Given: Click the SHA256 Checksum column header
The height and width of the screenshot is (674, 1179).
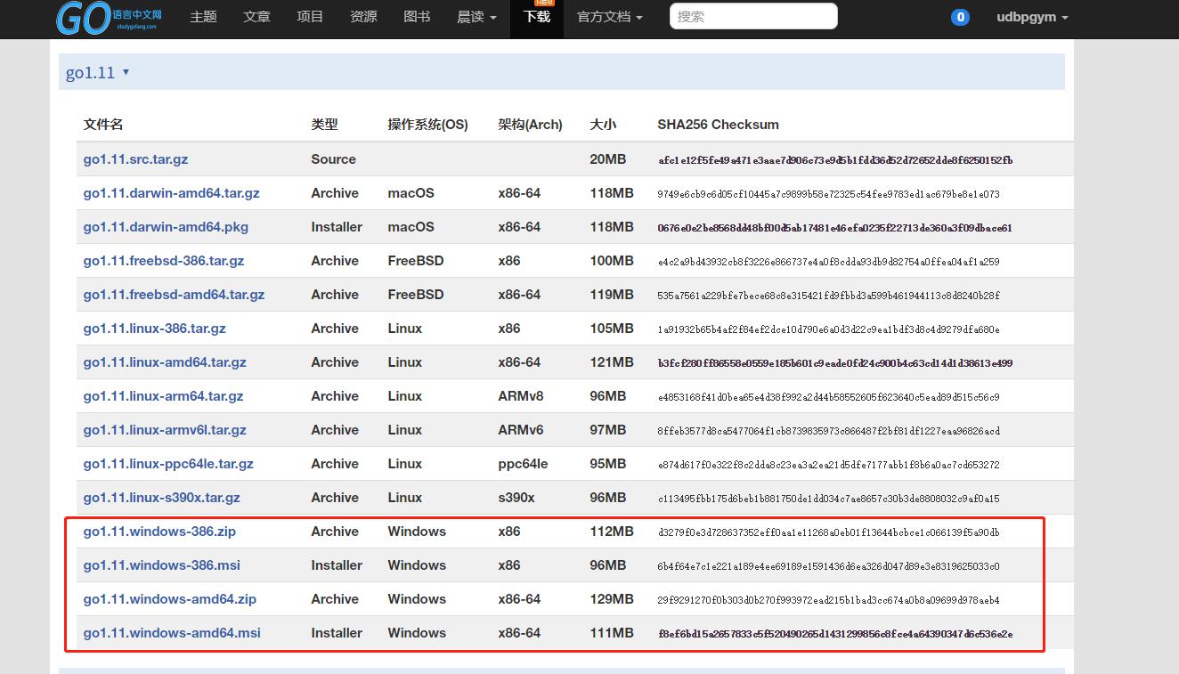Looking at the screenshot, I should pyautogui.click(x=718, y=125).
